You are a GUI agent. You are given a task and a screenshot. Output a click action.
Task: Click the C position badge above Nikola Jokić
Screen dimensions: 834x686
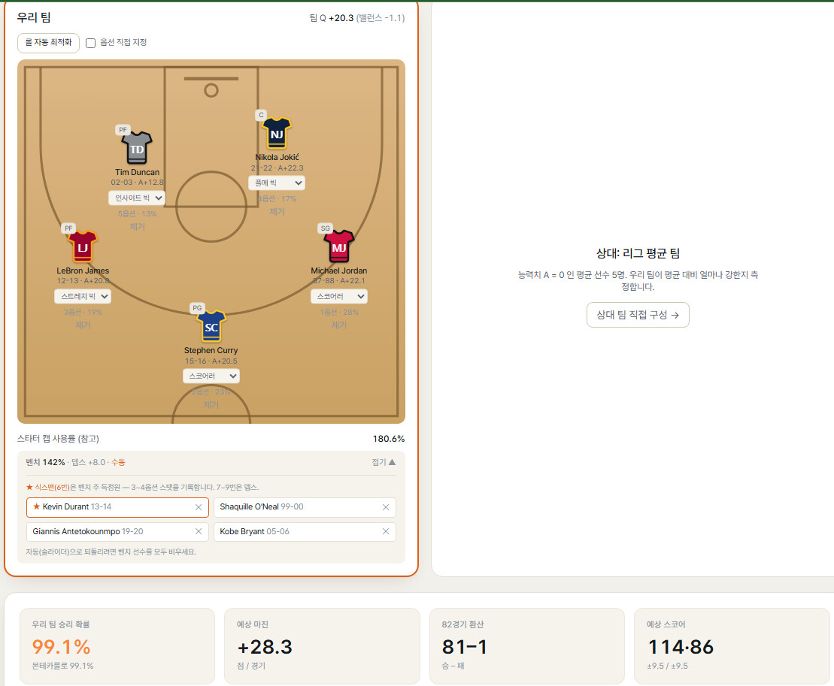tap(261, 115)
